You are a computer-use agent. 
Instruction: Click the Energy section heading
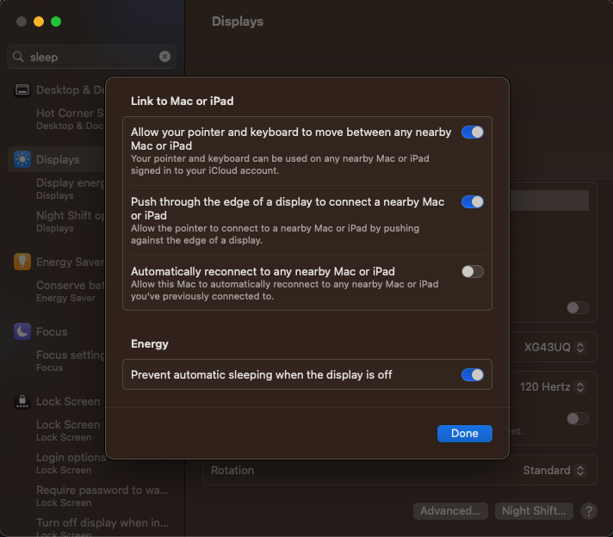coord(150,343)
